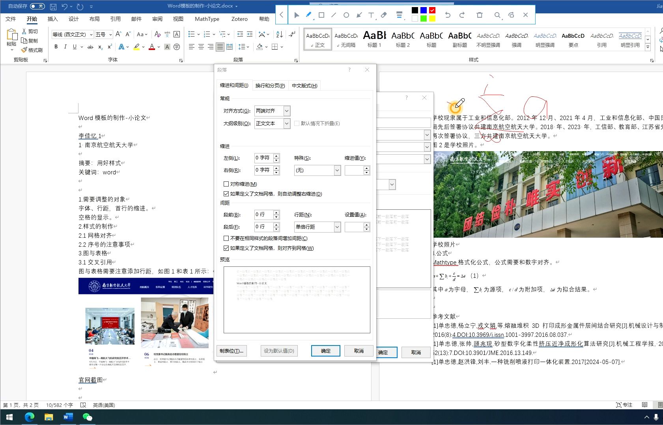Click the 制表位 button

click(232, 351)
